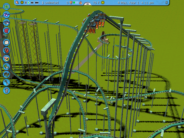Set game to normal play speed
The height and width of the screenshot is (138, 184).
point(29,3)
